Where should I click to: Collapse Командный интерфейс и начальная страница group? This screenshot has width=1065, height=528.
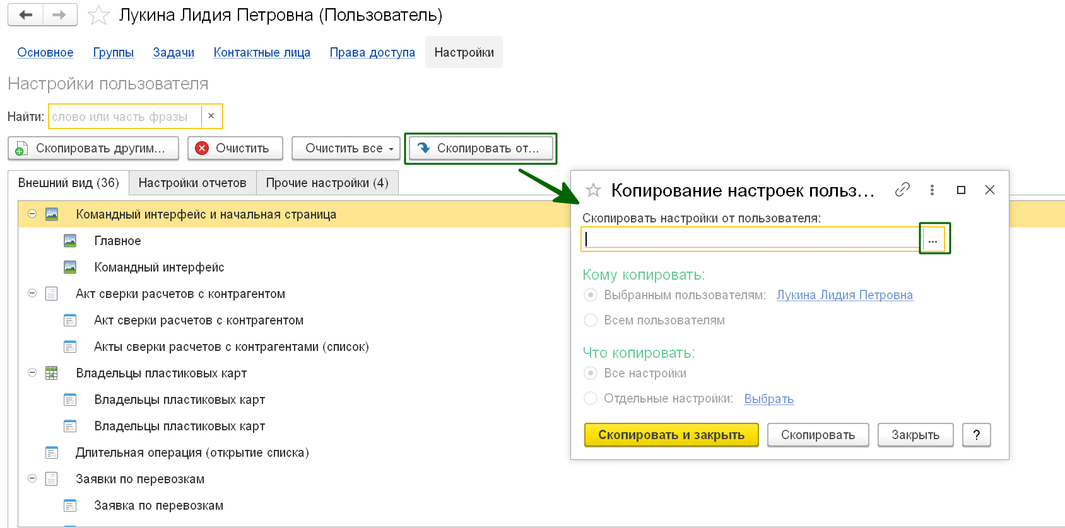(x=32, y=214)
